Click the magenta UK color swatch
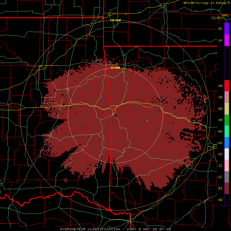231x231 pixels. click(227, 40)
